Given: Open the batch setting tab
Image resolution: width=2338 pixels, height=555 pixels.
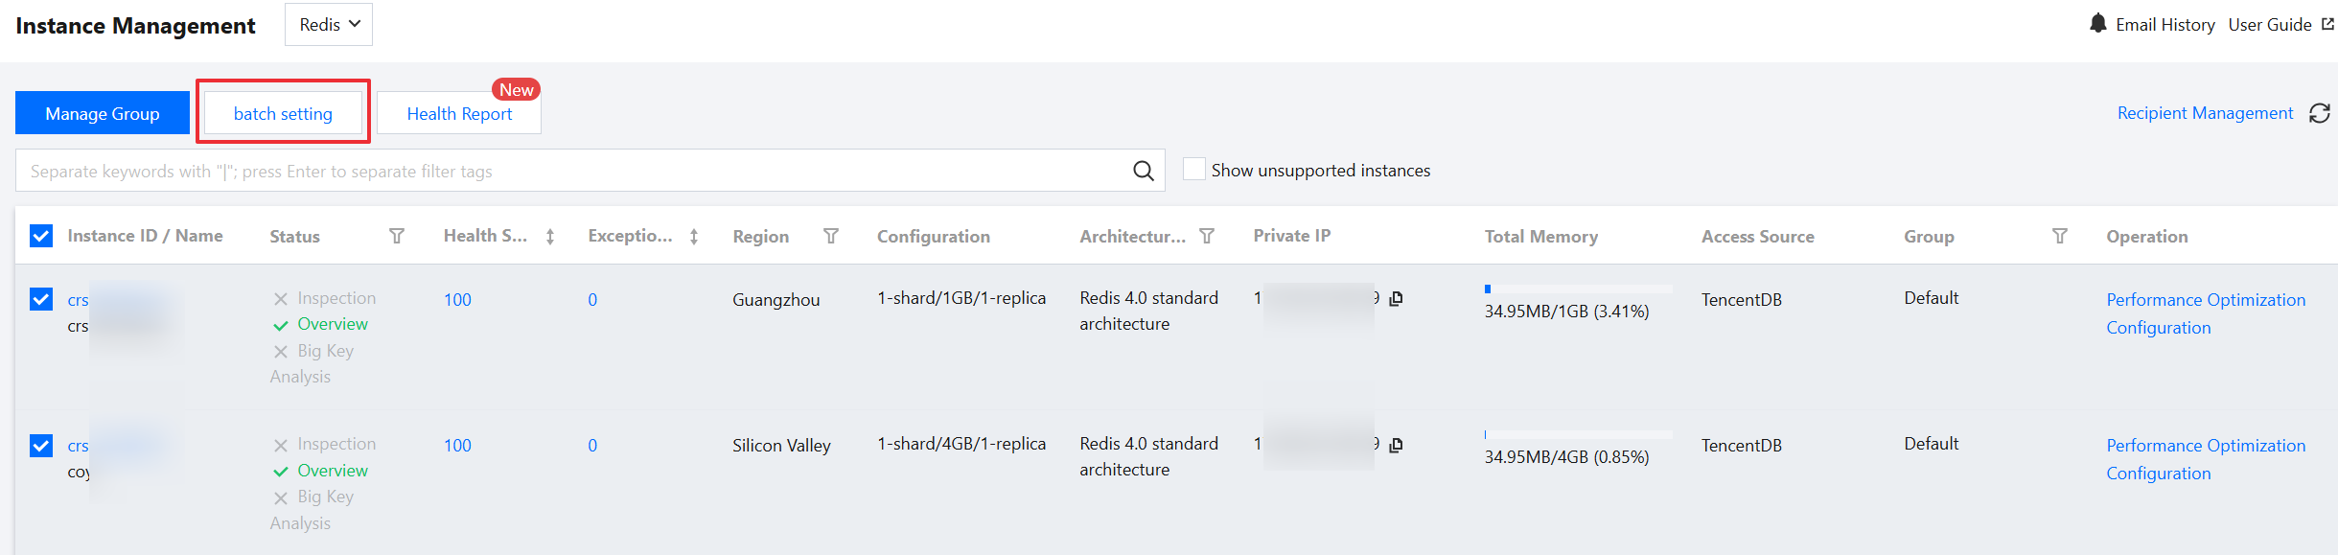Looking at the screenshot, I should [x=283, y=114].
